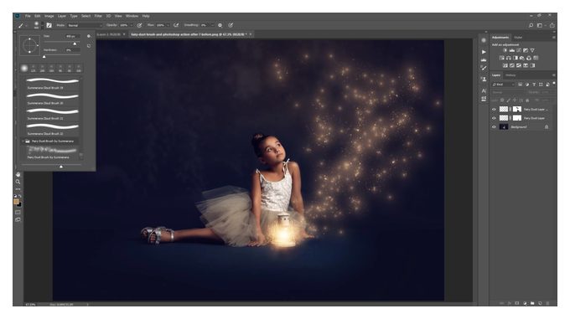The width and height of the screenshot is (570, 319).
Task: Add a Curves adjustment
Action: coord(519,50)
